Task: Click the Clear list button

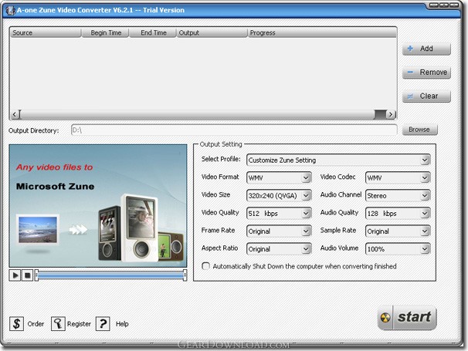Action: click(426, 96)
